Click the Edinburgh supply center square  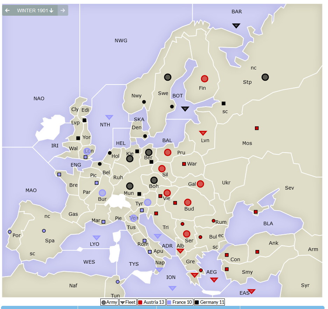pos(85,120)
